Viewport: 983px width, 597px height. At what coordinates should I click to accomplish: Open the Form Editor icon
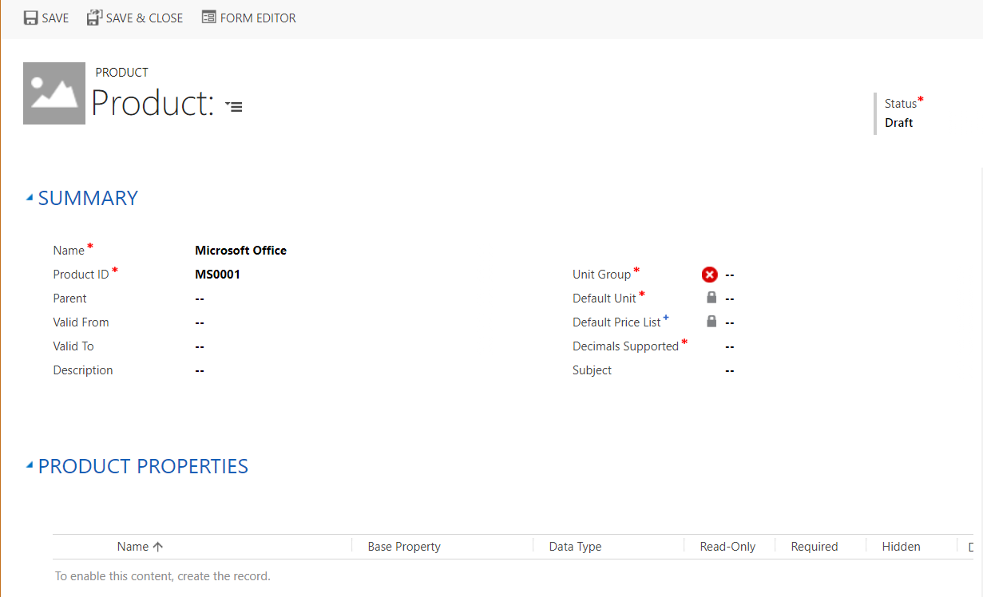pyautogui.click(x=208, y=18)
